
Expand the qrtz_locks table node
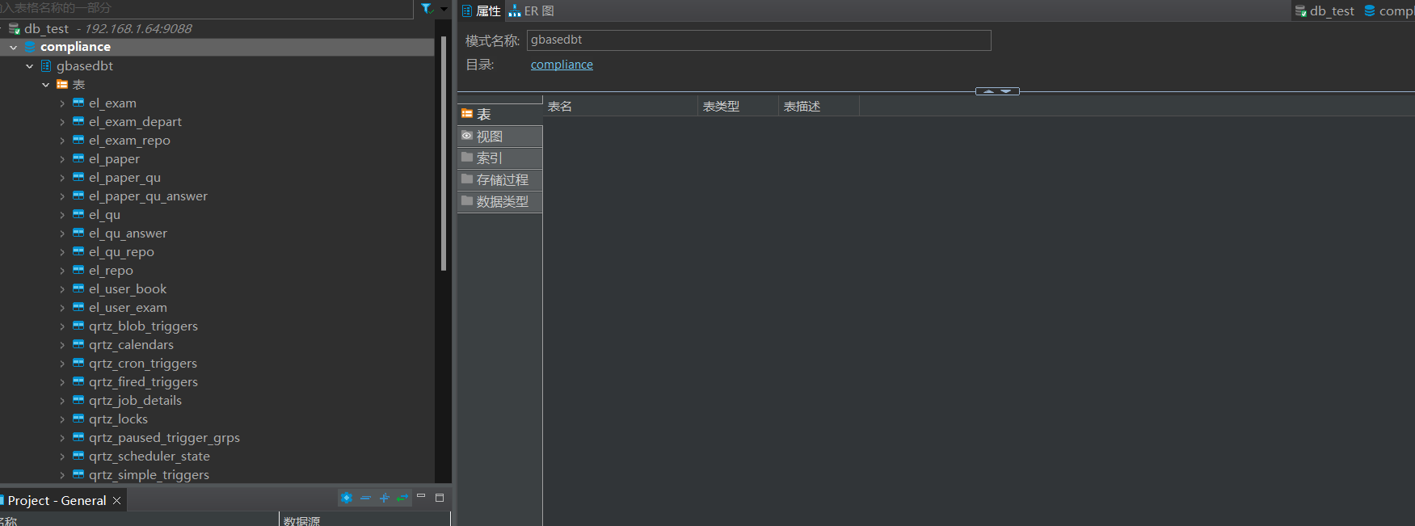pos(62,419)
